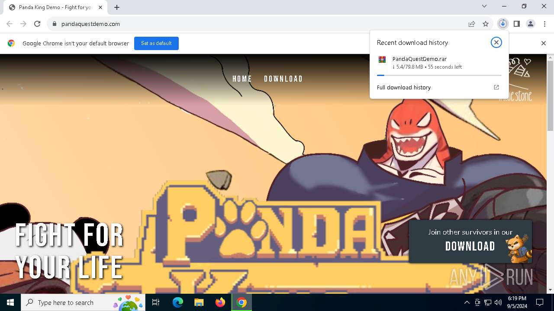Click the download progress bar
This screenshot has width=554, height=311.
point(439,75)
